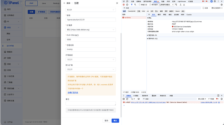The height and width of the screenshot is (125, 224).
Task: Expand the General headers section triangle
Action: click(148, 18)
